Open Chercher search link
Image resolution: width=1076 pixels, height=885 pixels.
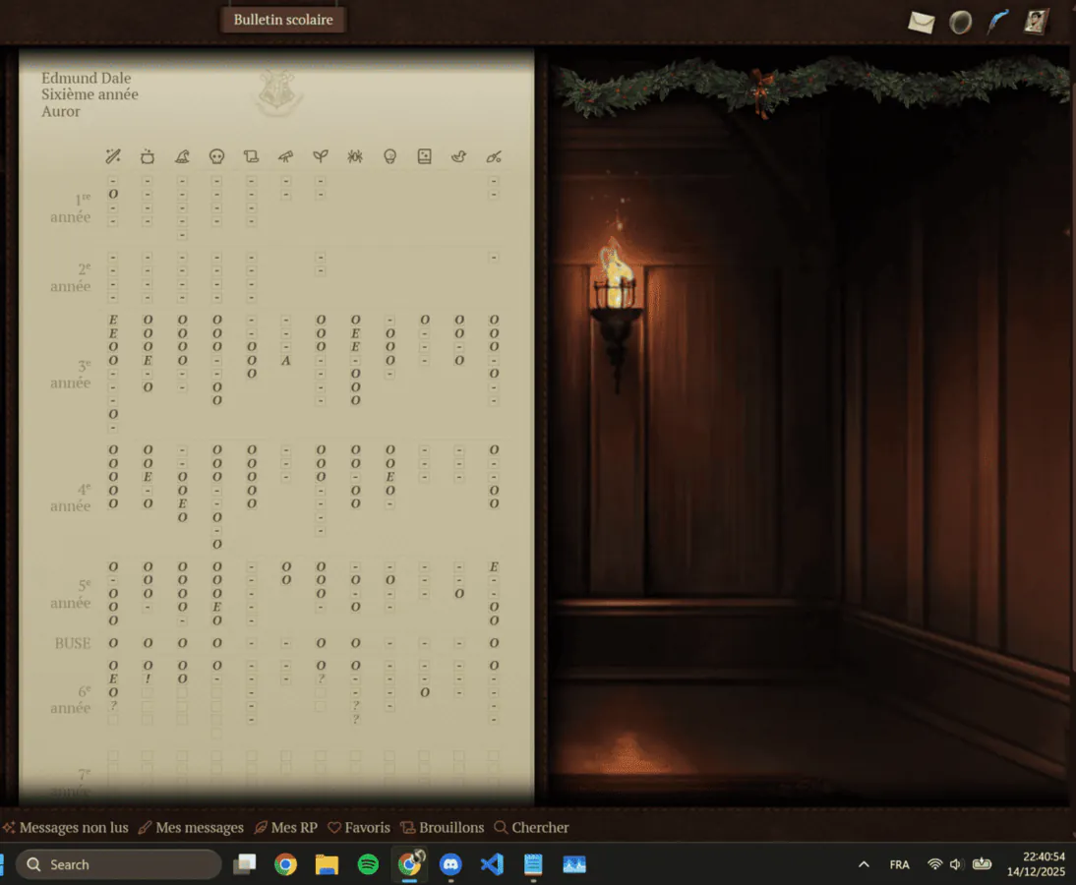[x=540, y=827]
